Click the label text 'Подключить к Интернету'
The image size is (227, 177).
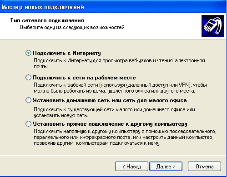coord(67,53)
